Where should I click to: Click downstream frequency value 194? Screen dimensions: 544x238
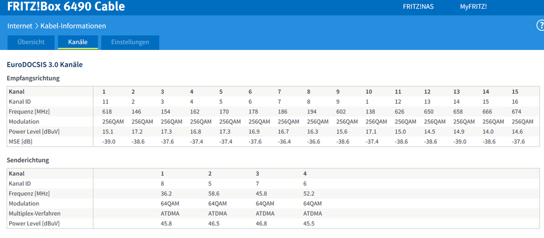311,111
